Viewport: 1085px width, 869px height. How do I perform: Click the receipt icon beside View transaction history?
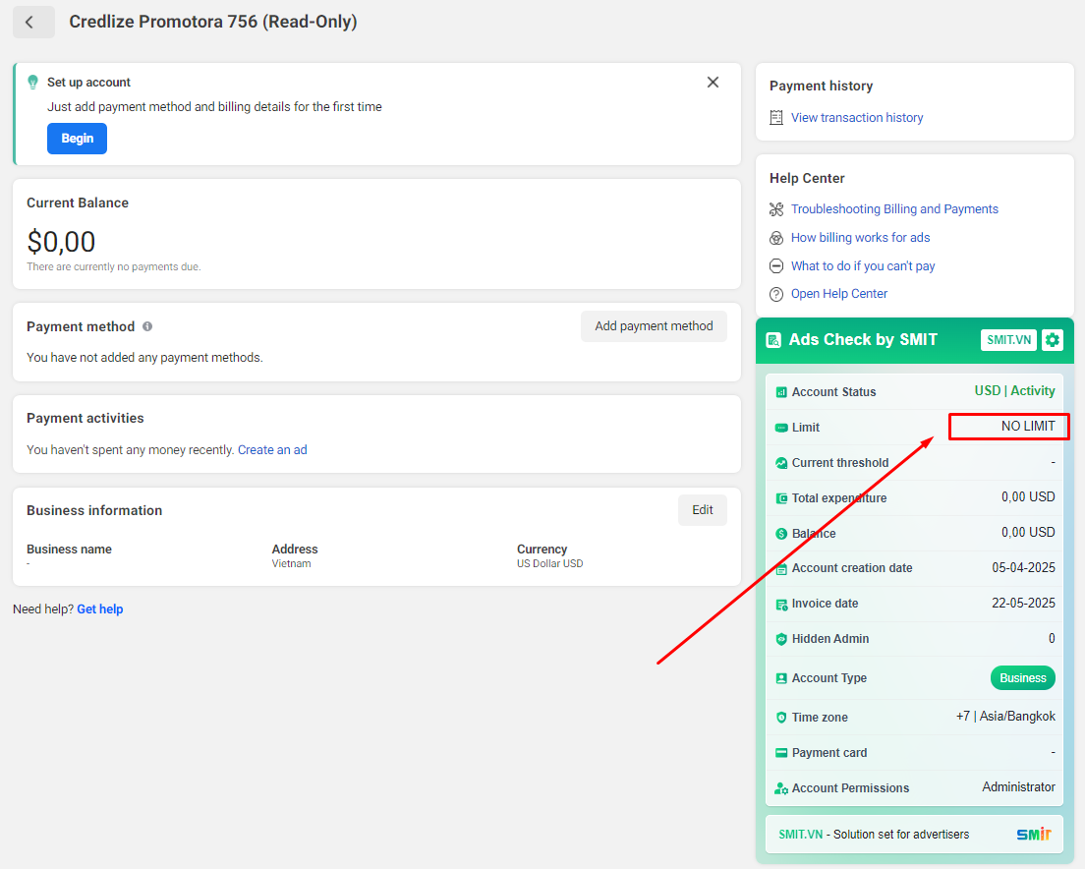776,118
